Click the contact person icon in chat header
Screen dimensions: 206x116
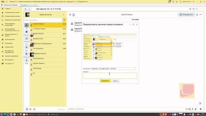[74, 15]
